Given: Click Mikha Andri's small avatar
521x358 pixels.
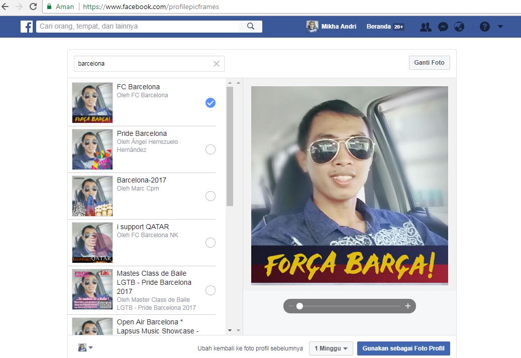Looking at the screenshot, I should tap(312, 27).
